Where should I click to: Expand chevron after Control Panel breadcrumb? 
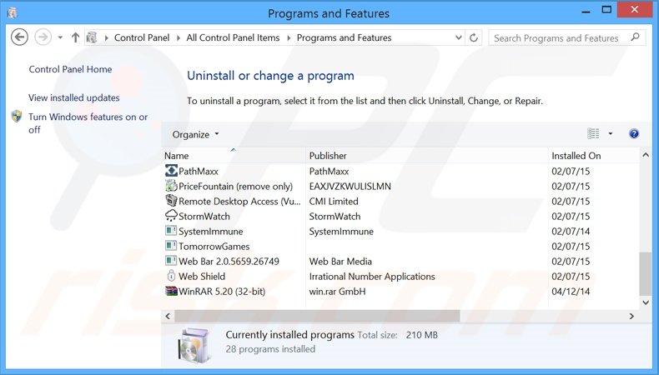178,38
